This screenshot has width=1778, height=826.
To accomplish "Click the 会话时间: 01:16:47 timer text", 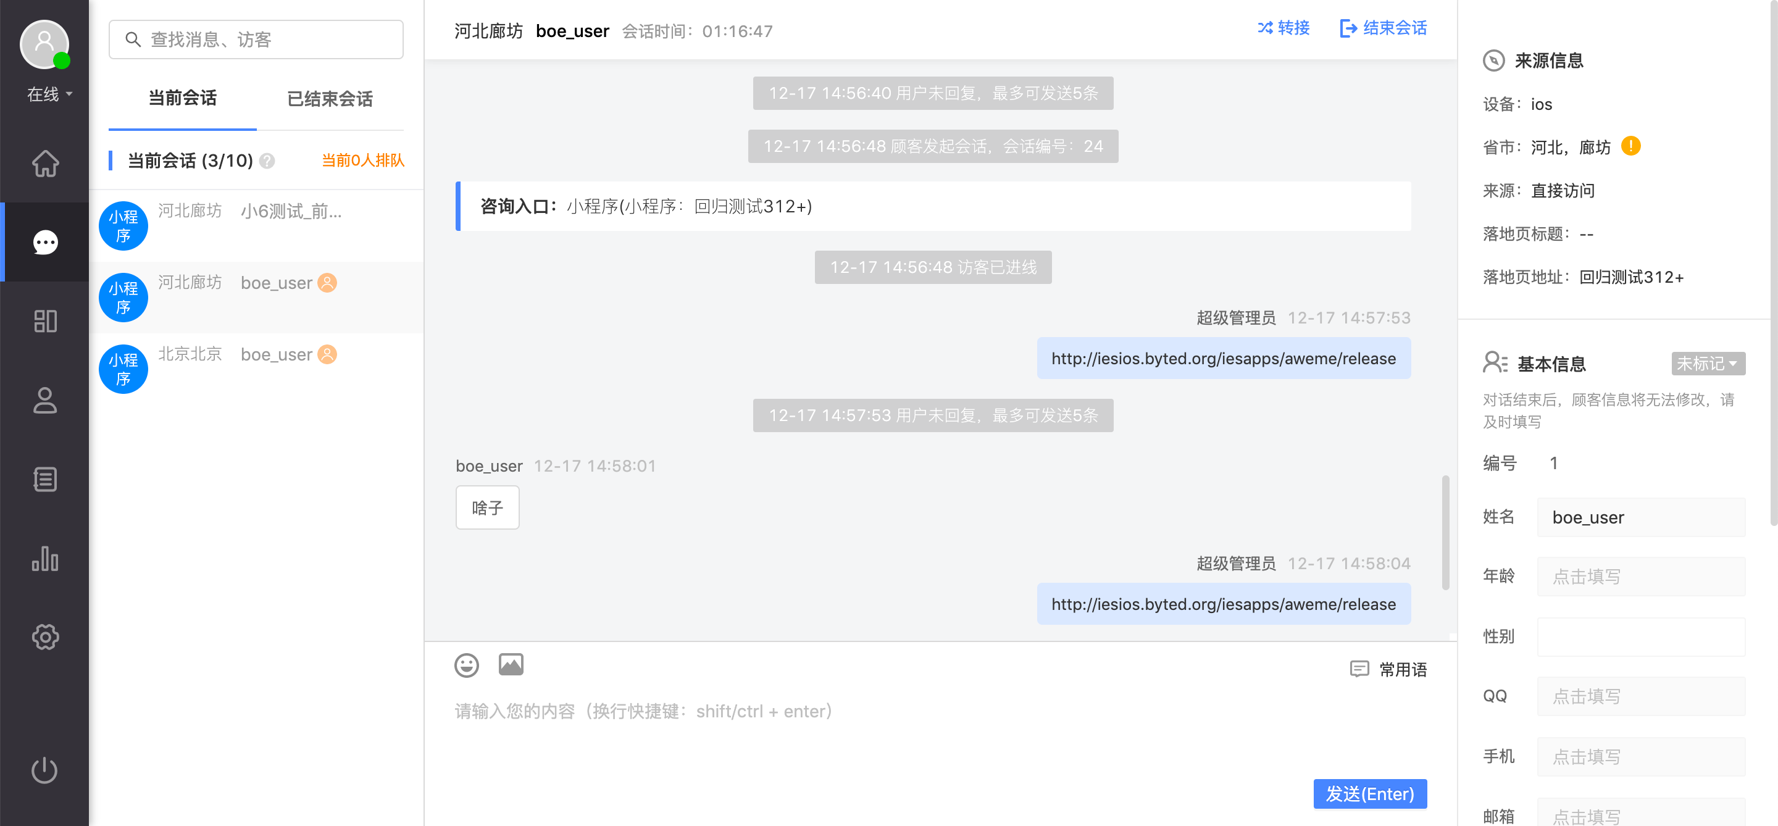I will [x=697, y=31].
